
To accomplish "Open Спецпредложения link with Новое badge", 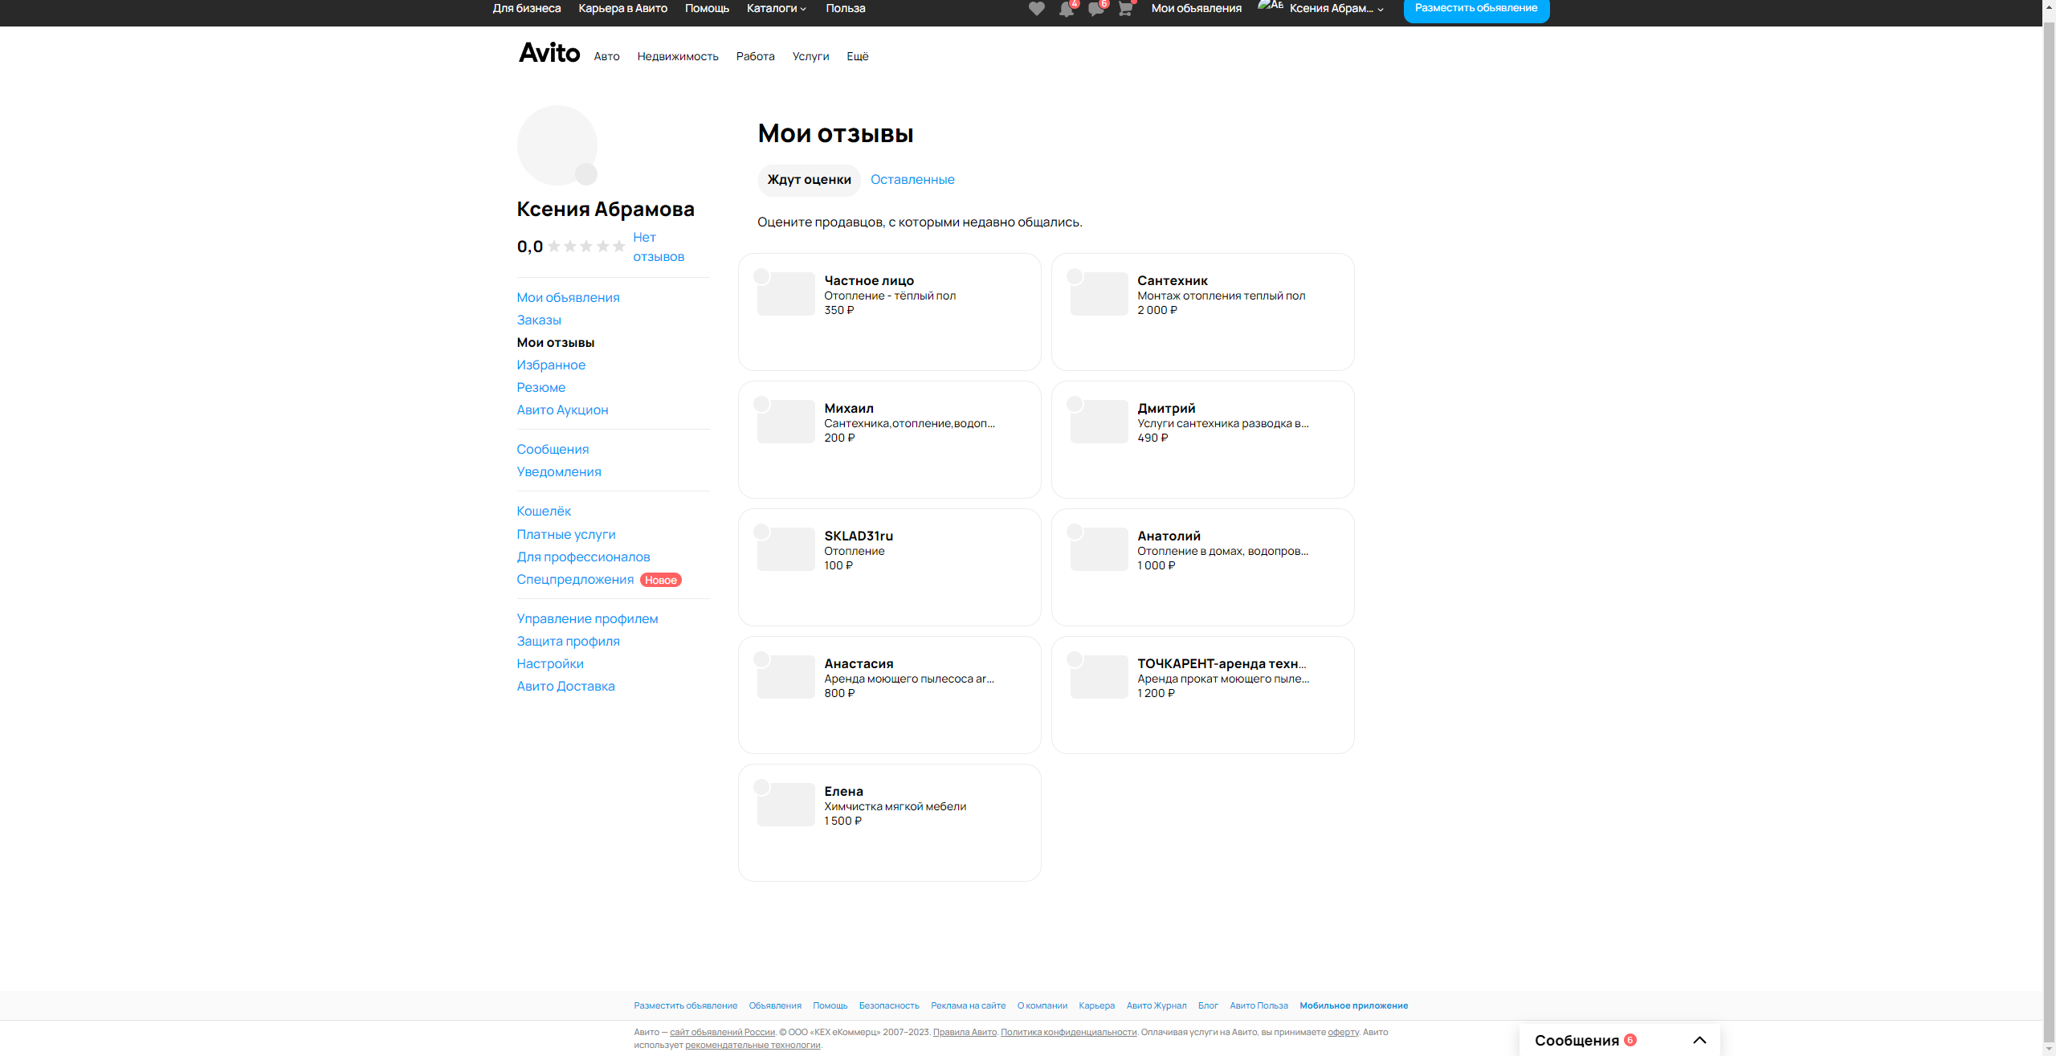I will pyautogui.click(x=575, y=580).
